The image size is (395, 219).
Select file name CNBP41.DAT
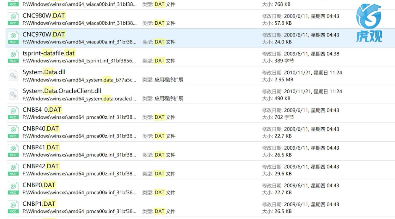click(41, 147)
